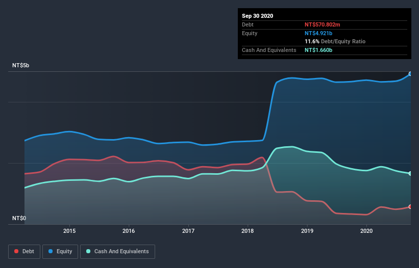Click the Cash And Equivalents tooltip label
The width and height of the screenshot is (419, 268).
click(269, 50)
